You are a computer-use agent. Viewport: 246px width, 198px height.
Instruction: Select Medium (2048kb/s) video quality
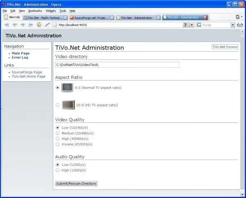pyautogui.click(x=57, y=133)
